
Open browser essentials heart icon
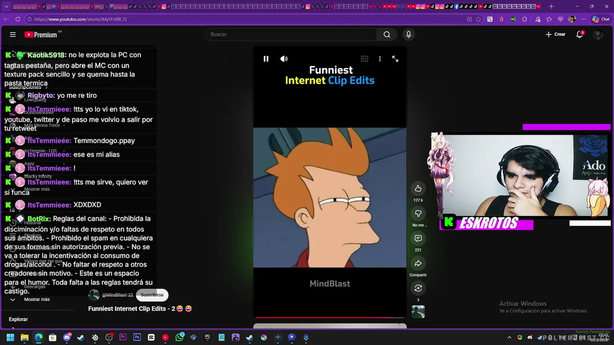(560, 19)
